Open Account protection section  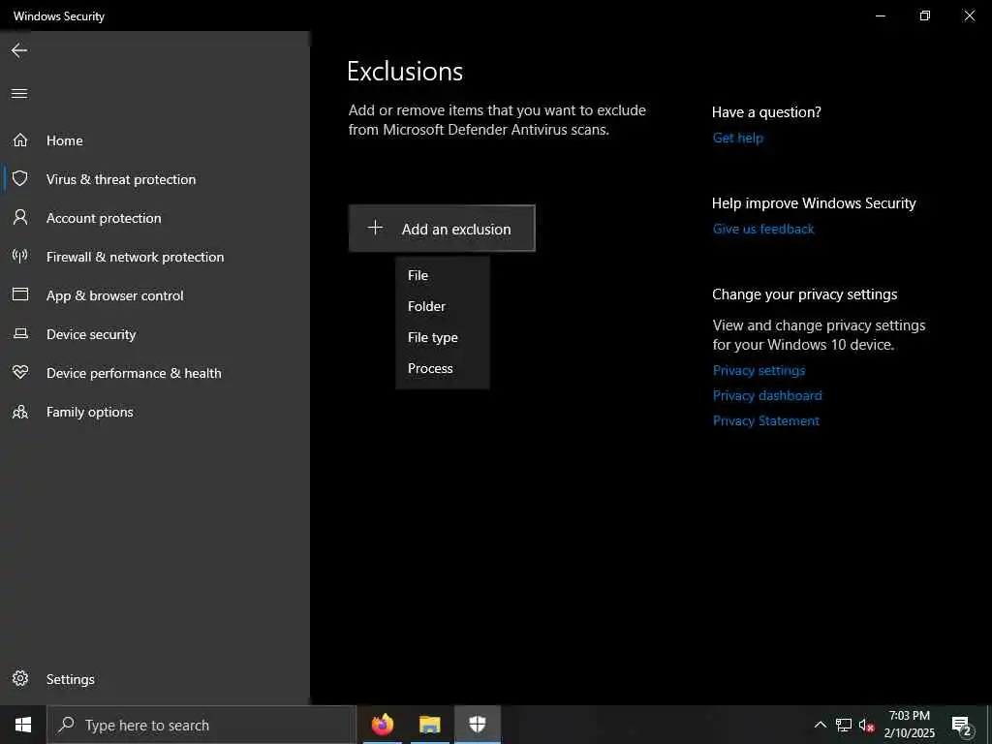click(x=104, y=218)
